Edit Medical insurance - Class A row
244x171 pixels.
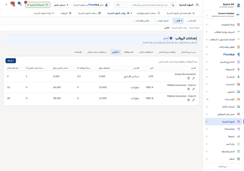click(x=193, y=89)
